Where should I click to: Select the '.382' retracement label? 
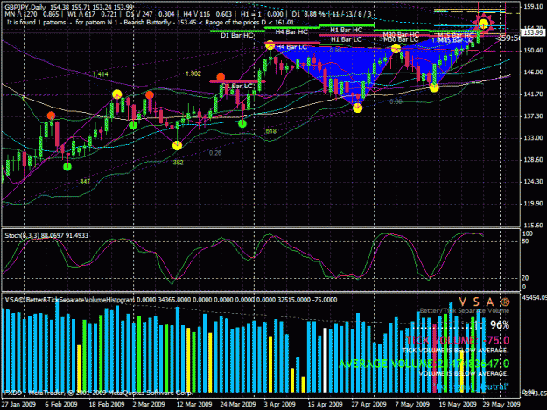[177, 163]
